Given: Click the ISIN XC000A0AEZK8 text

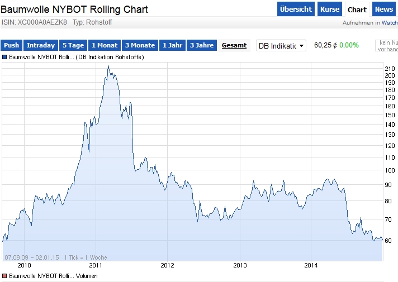Looking at the screenshot, I should (34, 22).
